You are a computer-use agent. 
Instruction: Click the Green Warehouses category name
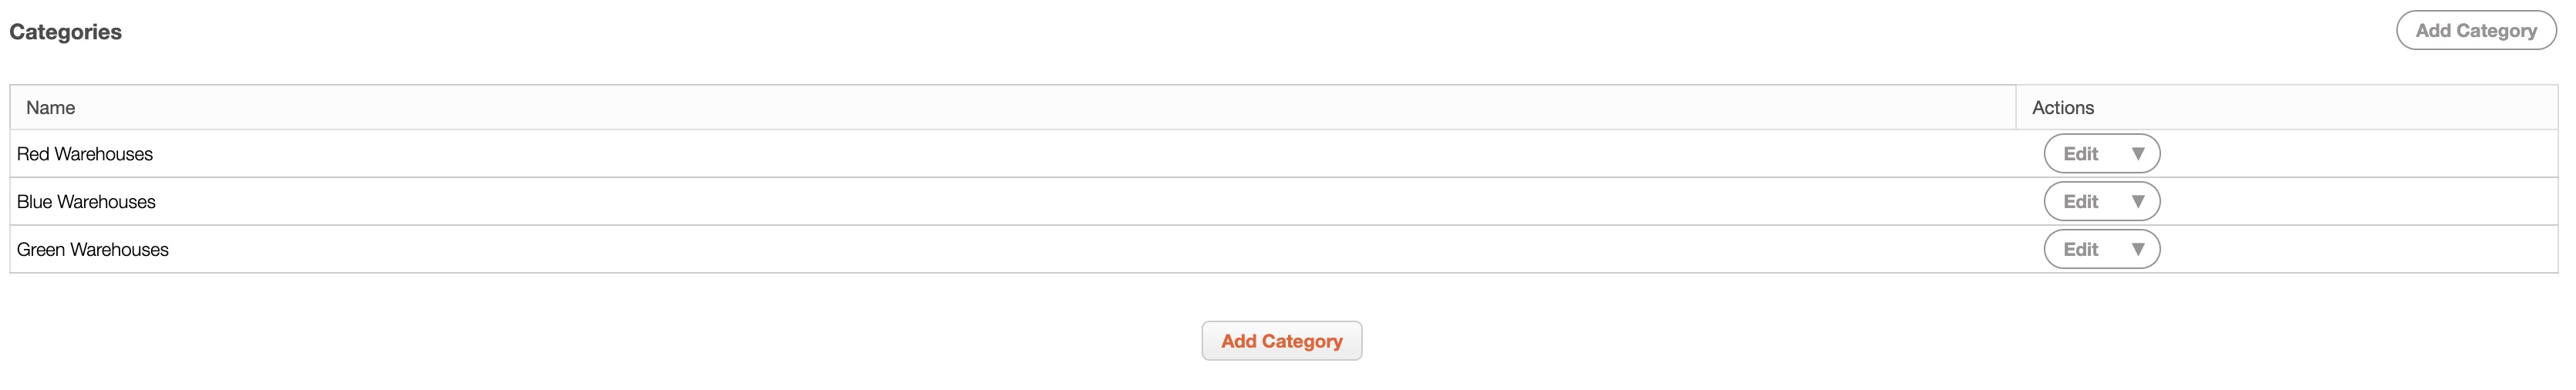(93, 250)
